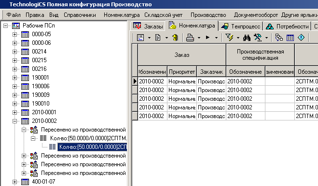The image size is (318, 186).
Task: Open search with the binoculars icon
Action: [x=247, y=38]
